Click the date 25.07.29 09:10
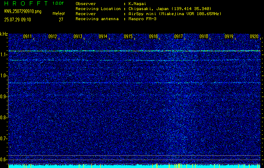The height and width of the screenshot is (168, 264). pos(18,20)
